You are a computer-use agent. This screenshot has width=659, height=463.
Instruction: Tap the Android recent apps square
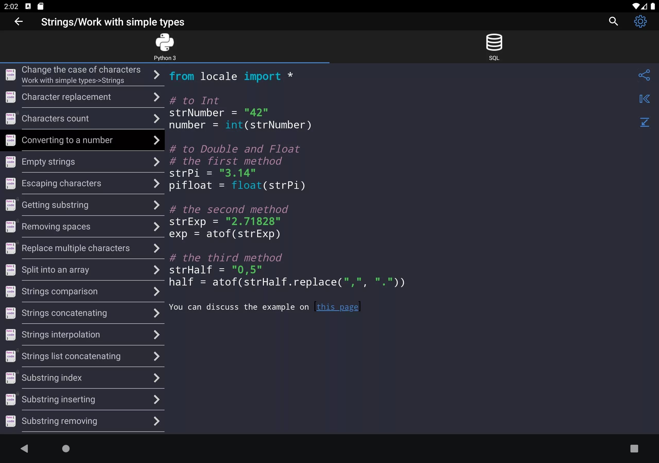[634, 448]
